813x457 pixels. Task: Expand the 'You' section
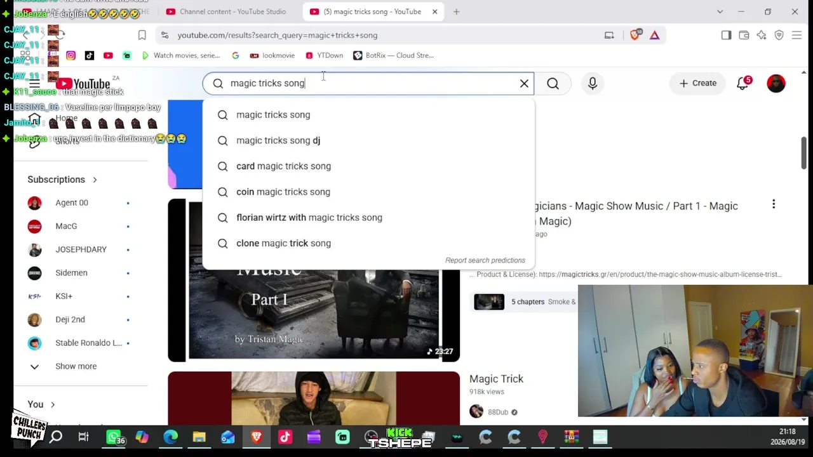point(41,404)
